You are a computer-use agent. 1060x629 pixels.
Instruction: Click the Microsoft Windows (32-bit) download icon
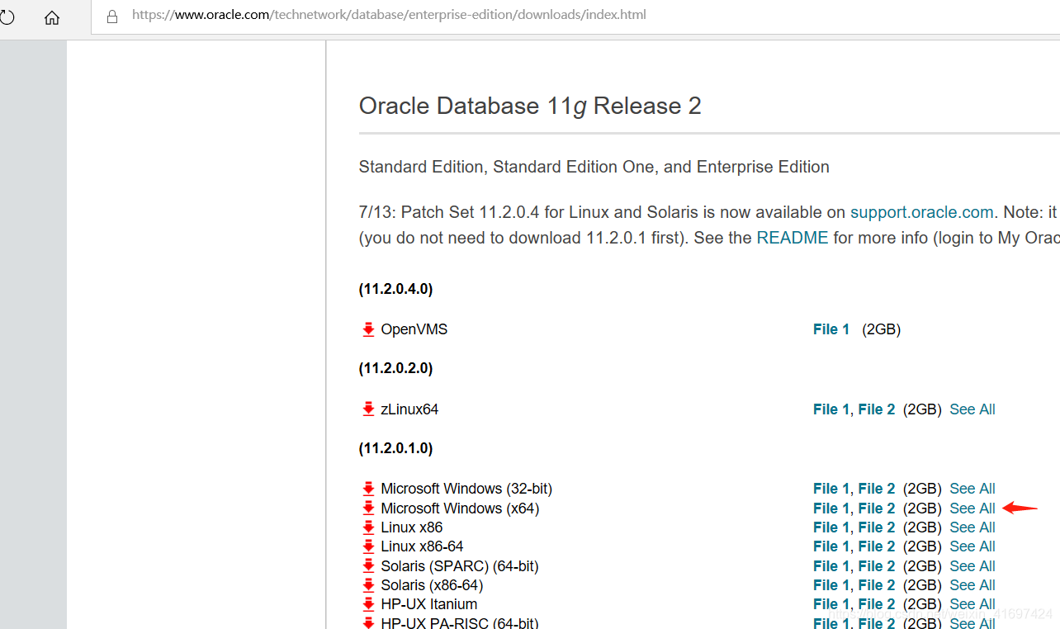point(368,489)
